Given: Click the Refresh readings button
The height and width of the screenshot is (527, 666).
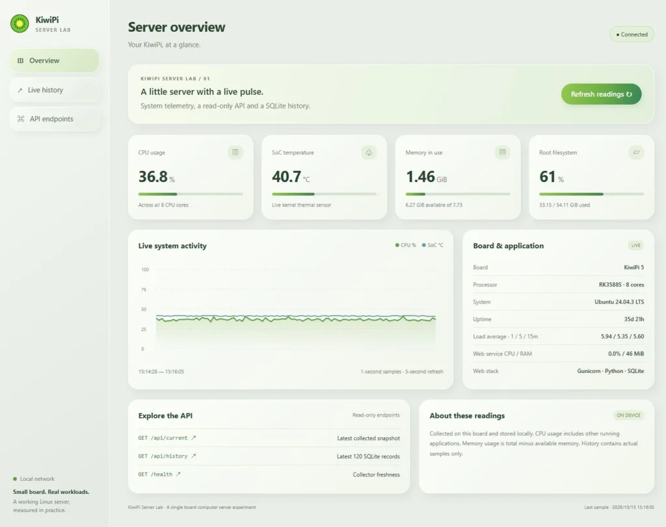Looking at the screenshot, I should pos(601,94).
